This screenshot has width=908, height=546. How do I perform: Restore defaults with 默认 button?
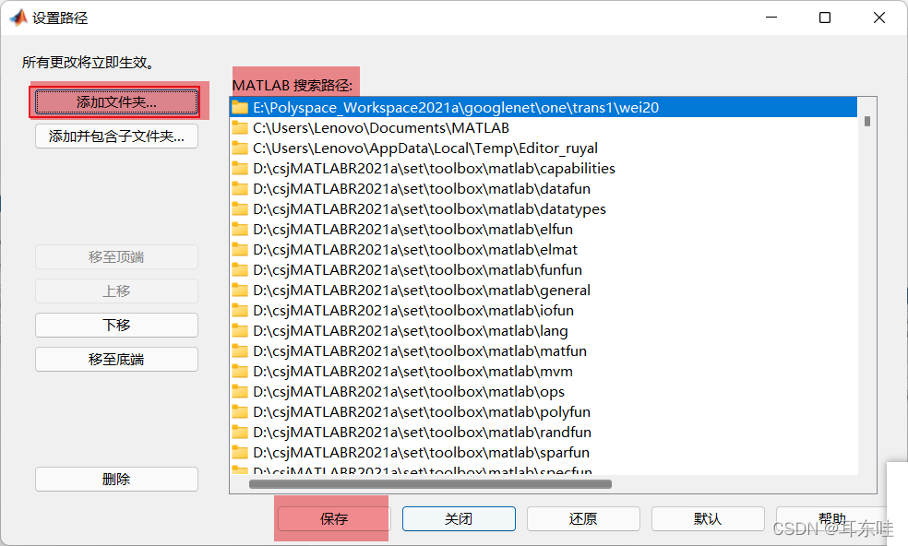coord(708,518)
